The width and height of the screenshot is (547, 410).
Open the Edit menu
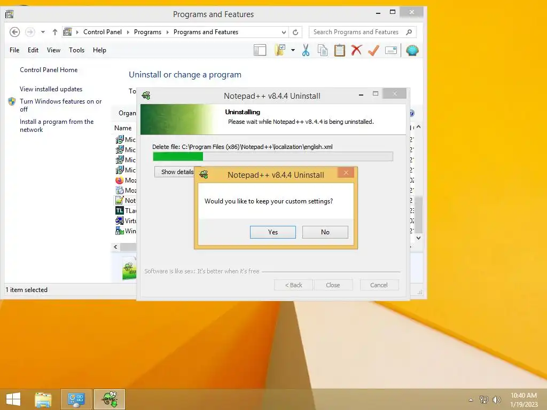click(33, 50)
